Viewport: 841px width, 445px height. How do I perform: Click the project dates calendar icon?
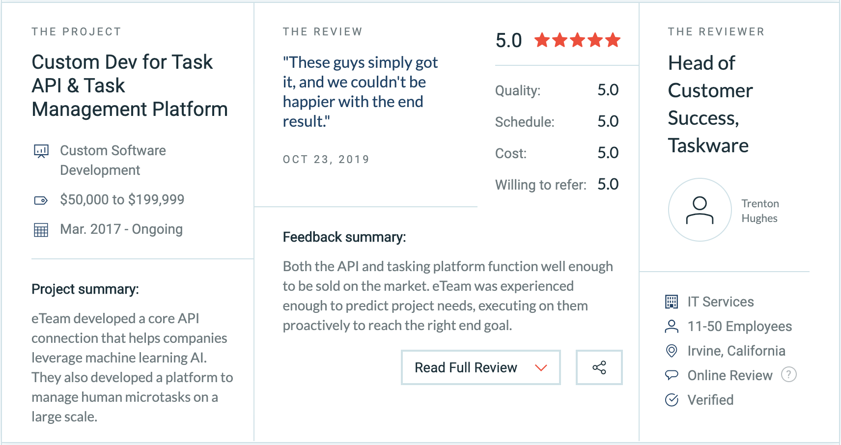pyautogui.click(x=41, y=229)
